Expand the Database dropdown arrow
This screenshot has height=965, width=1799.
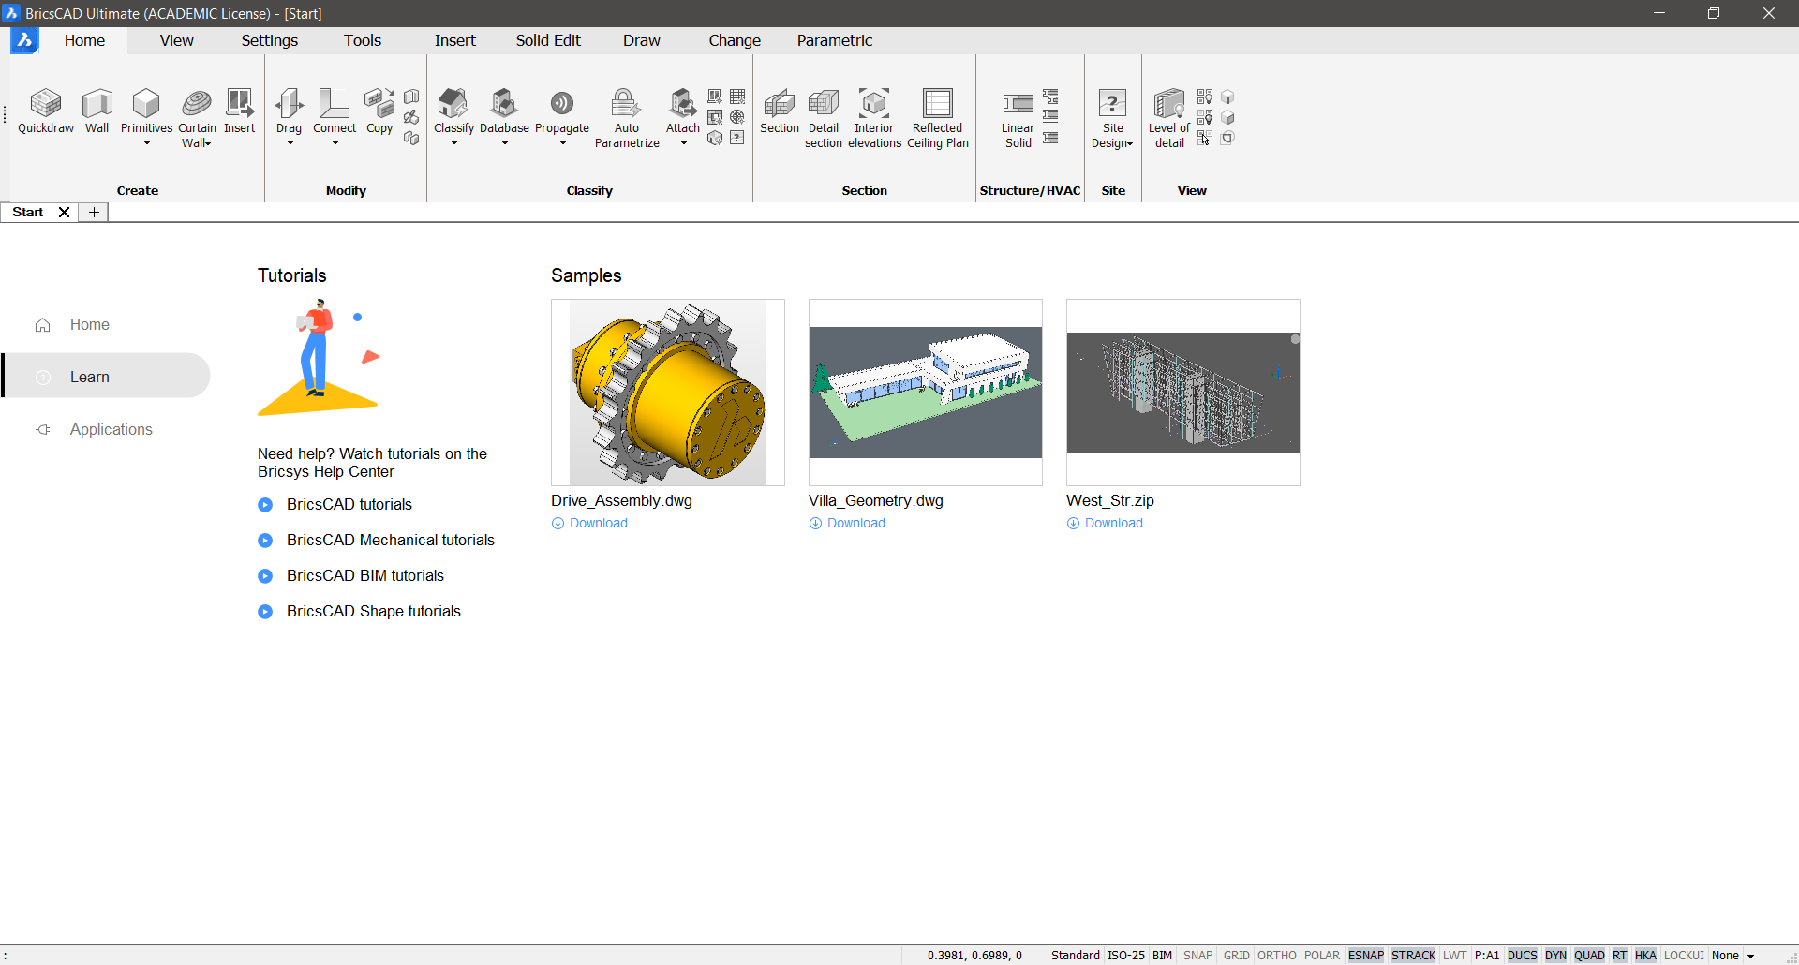504,143
